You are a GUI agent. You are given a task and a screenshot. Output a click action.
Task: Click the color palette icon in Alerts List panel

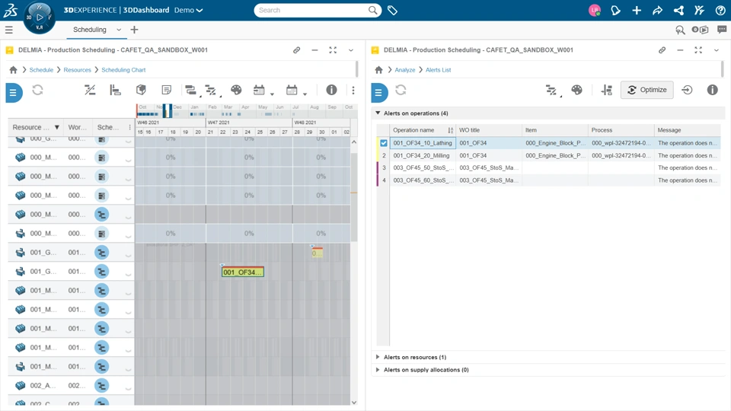click(x=576, y=90)
